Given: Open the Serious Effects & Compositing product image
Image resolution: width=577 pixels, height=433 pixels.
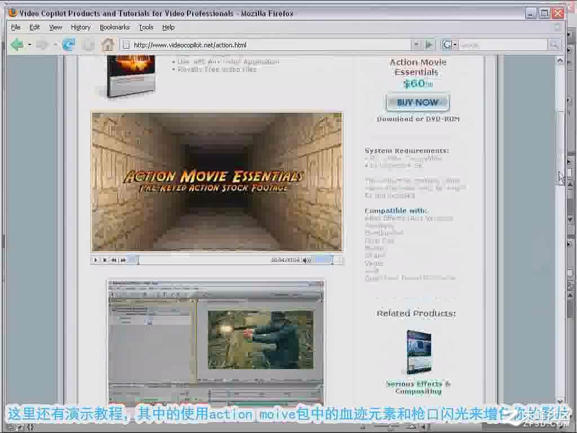Looking at the screenshot, I should 419,352.
